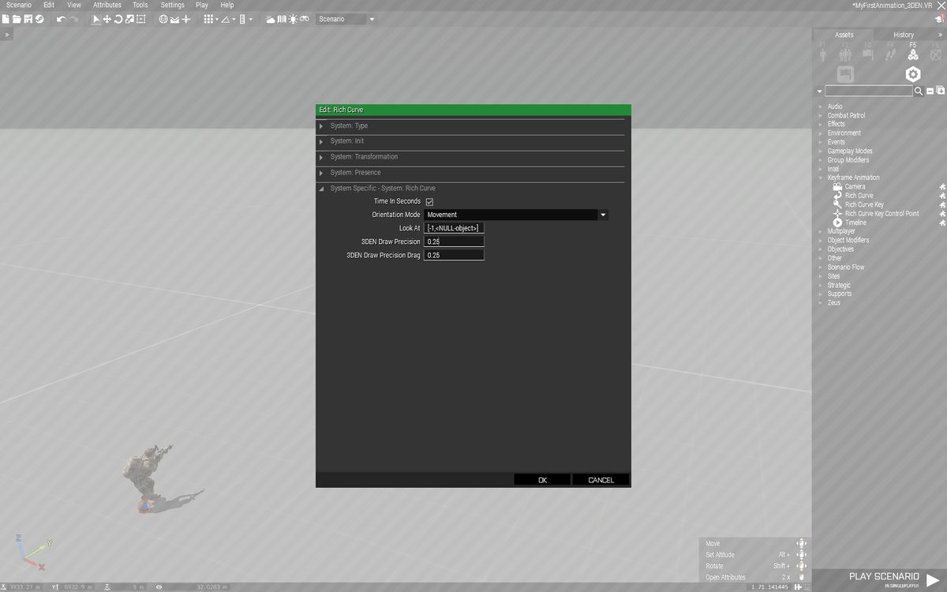947x592 pixels.
Task: Open the Systems (F5) asset category
Action: 913,54
